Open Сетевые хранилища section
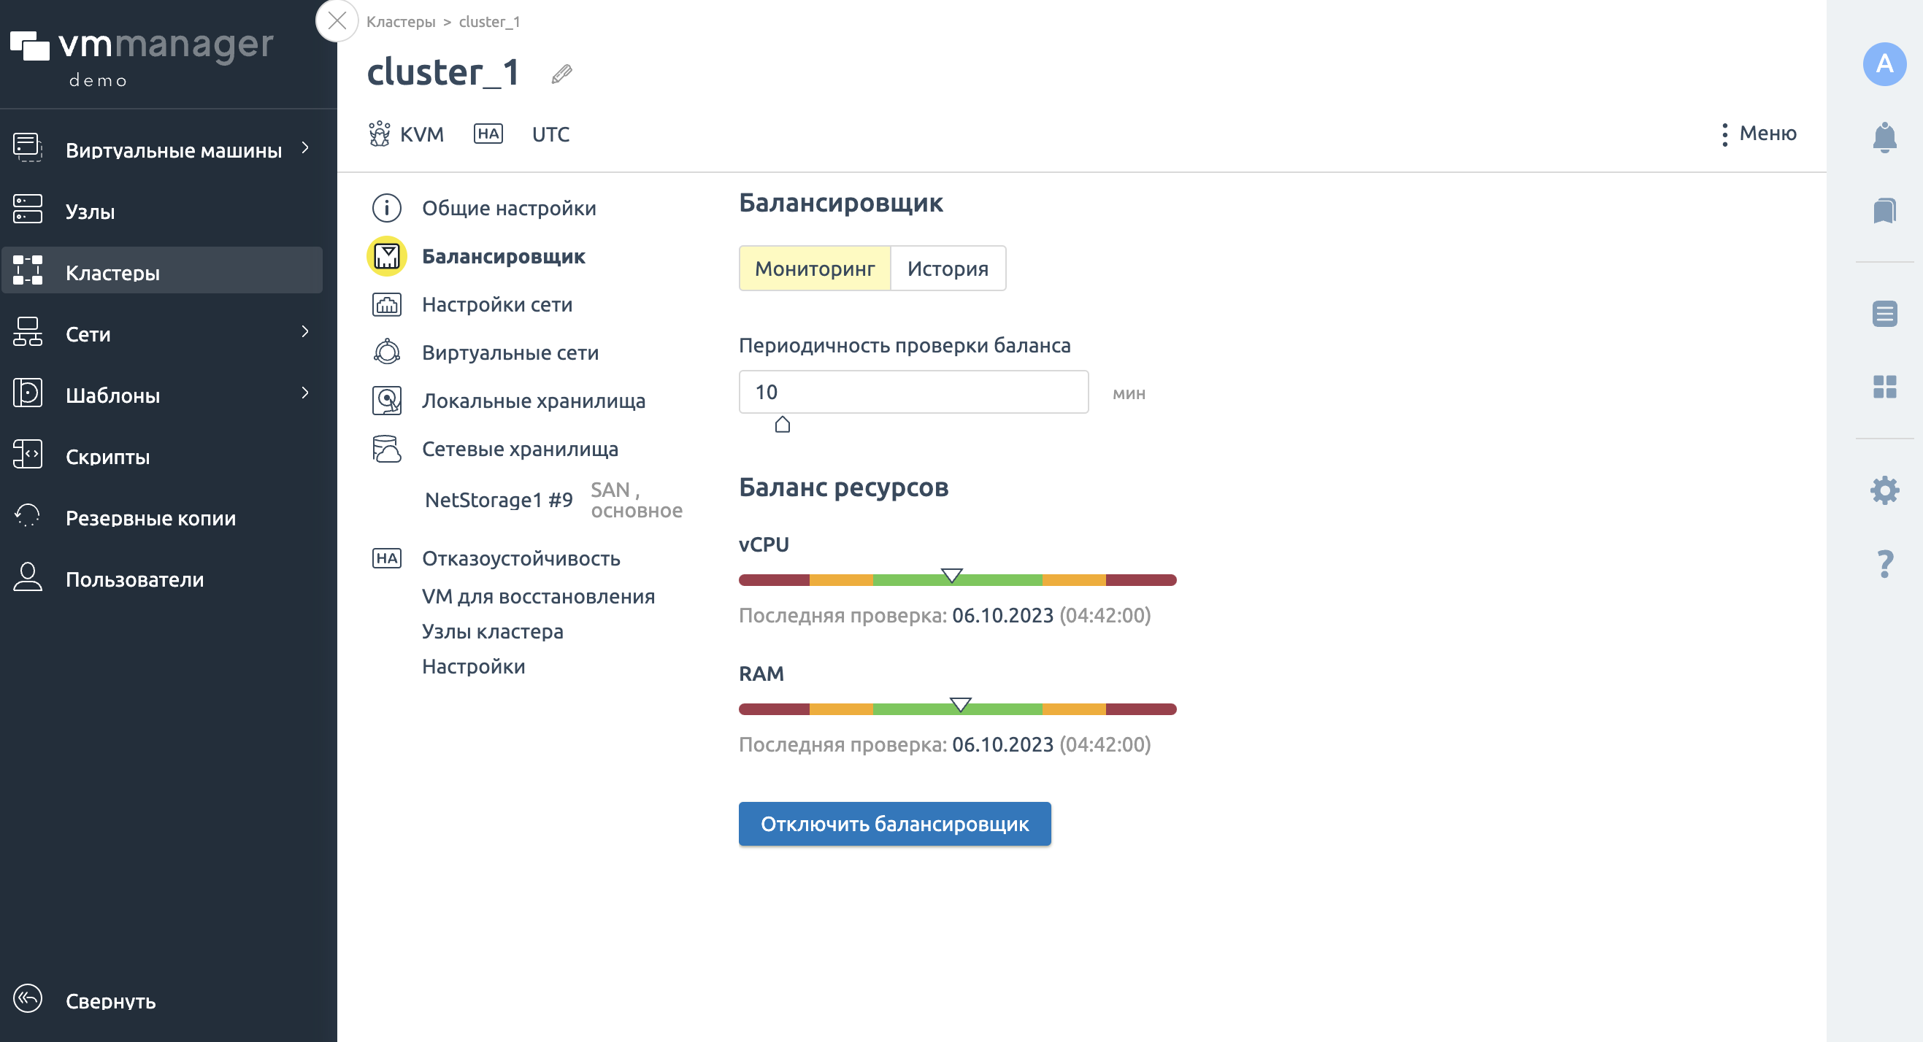The height and width of the screenshot is (1042, 1923). pyautogui.click(x=520, y=449)
